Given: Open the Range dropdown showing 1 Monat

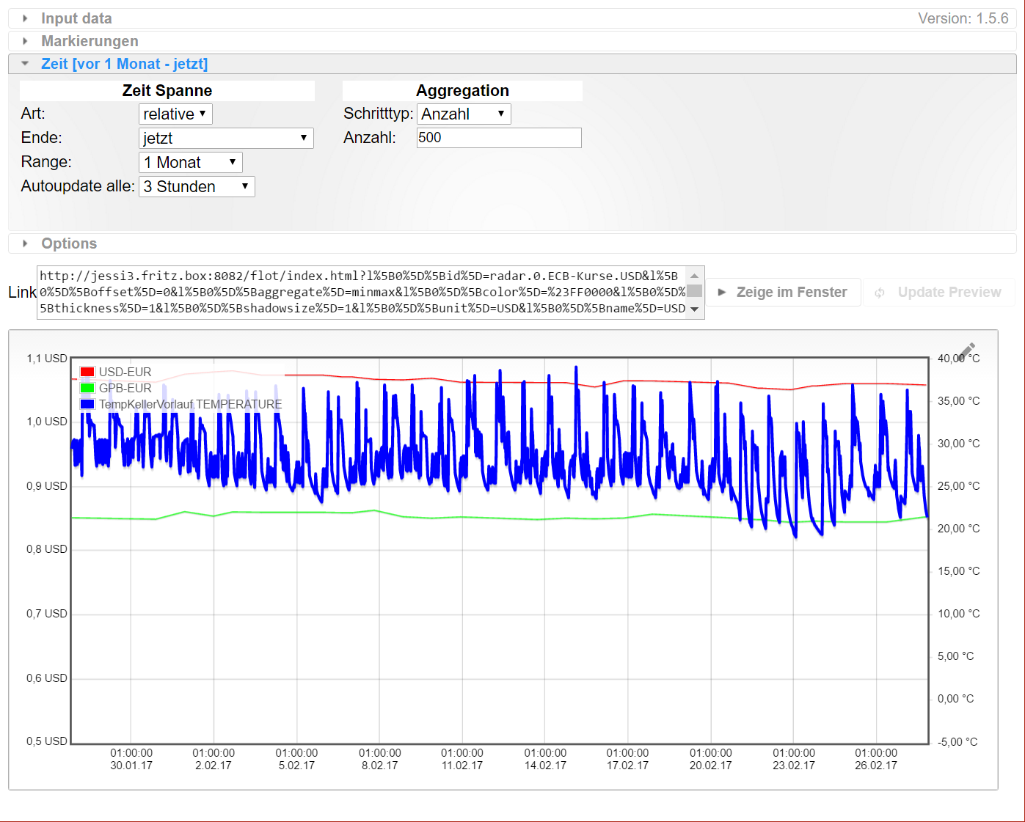Looking at the screenshot, I should 190,162.
